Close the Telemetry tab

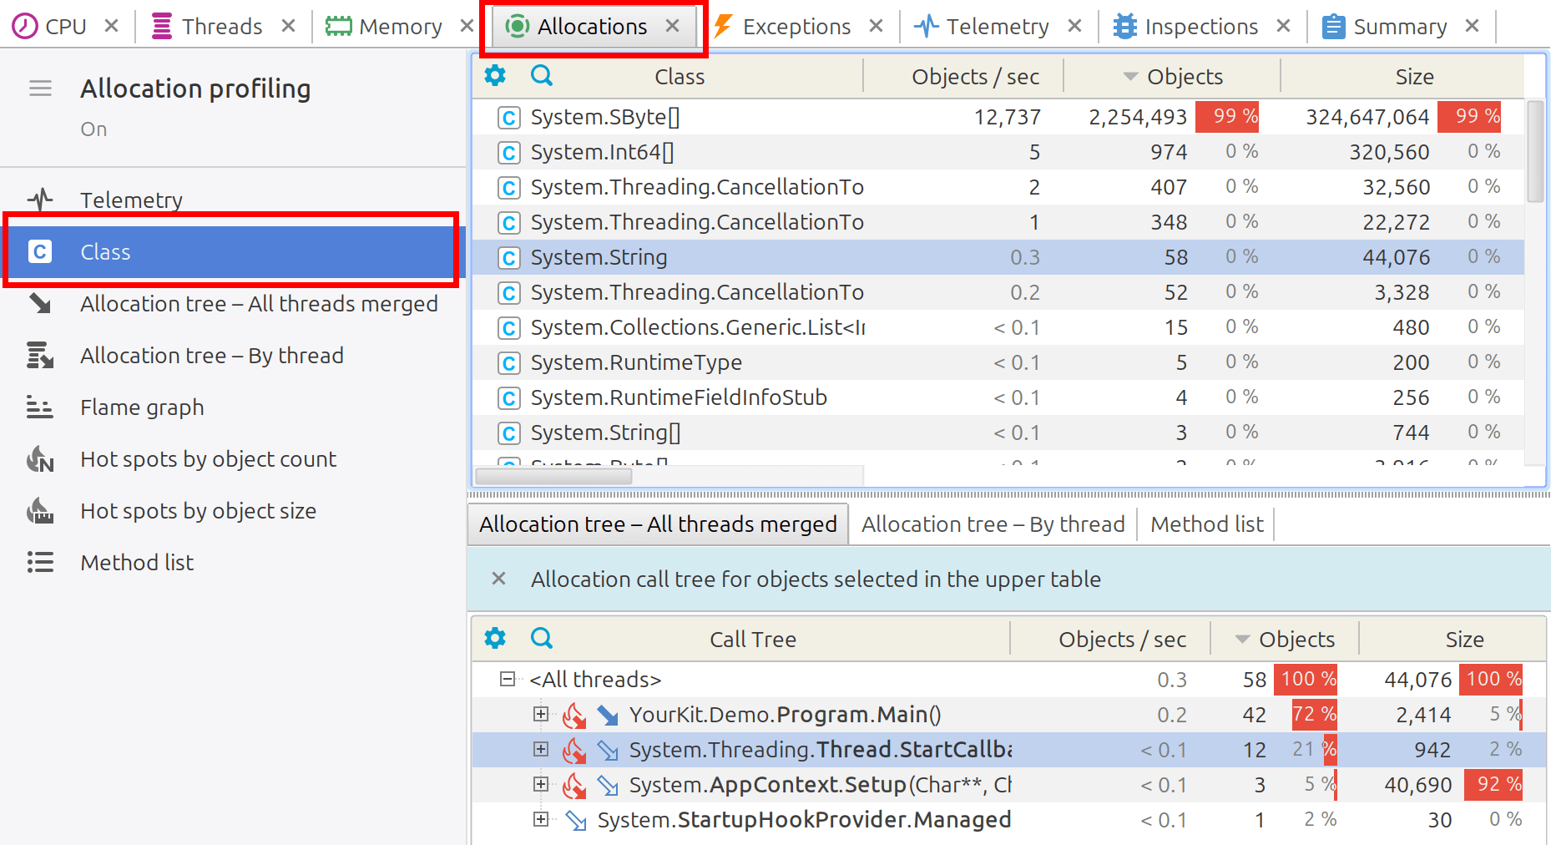point(1075,27)
